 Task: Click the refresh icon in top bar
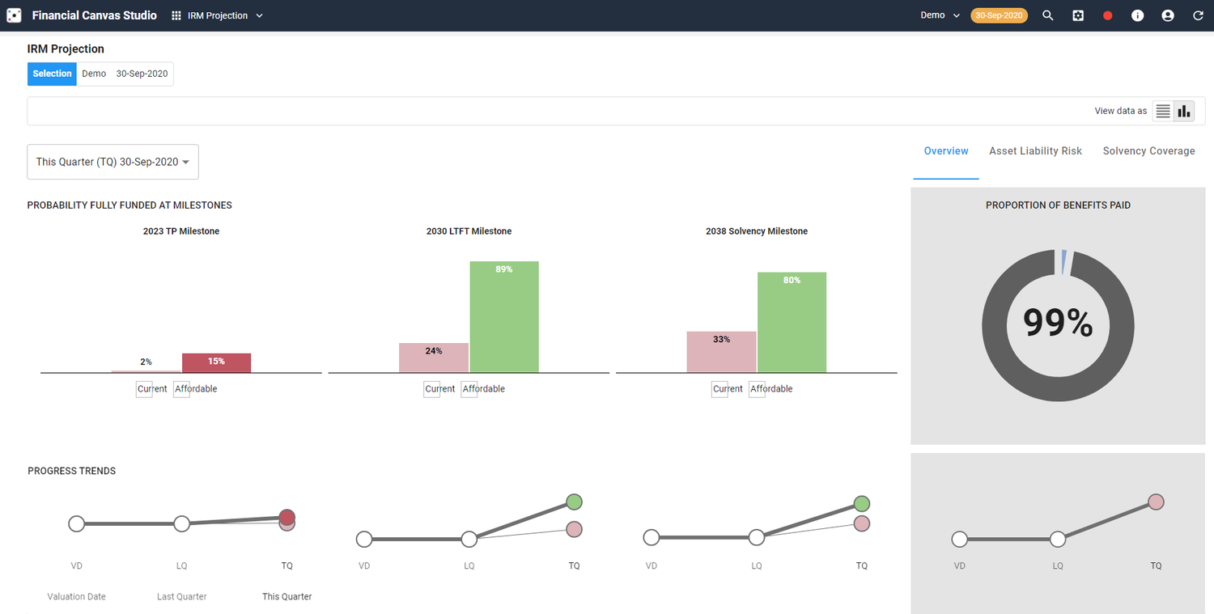pos(1198,15)
